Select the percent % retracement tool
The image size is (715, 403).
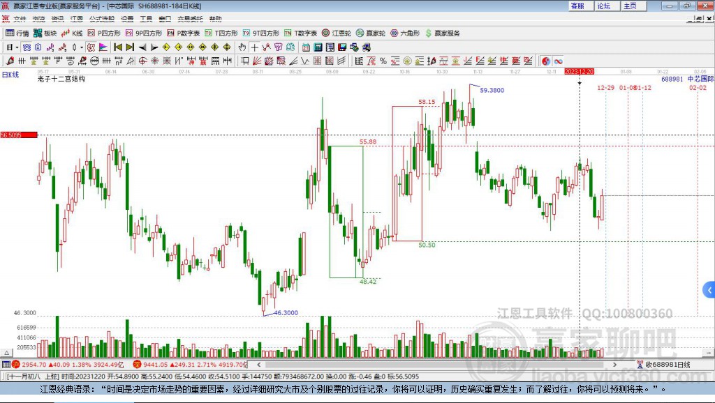click(383, 61)
